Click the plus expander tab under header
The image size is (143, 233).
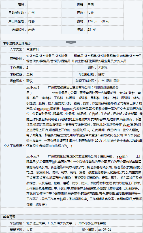tap(71, 42)
